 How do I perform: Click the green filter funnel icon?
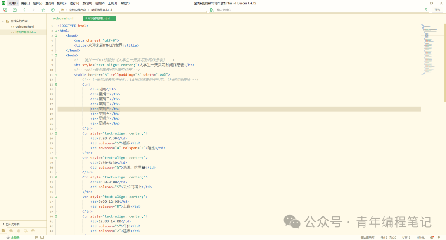[x=426, y=10]
